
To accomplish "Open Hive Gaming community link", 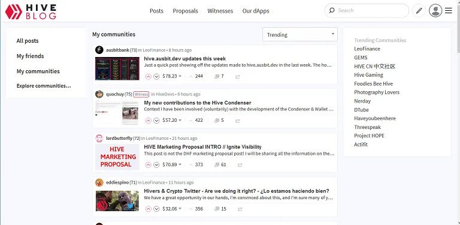I will click(368, 75).
